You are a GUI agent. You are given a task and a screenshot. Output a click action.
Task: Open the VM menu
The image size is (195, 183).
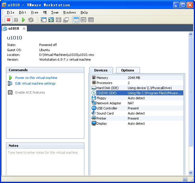pyautogui.click(x=45, y=13)
